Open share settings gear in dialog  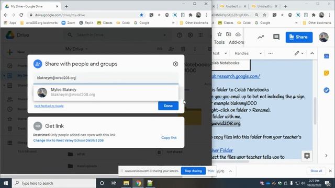pyautogui.click(x=175, y=64)
